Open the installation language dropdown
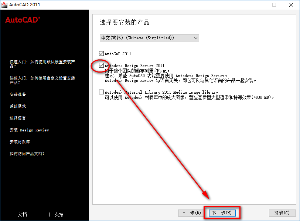The width and height of the screenshot is (300, 221). click(195, 38)
